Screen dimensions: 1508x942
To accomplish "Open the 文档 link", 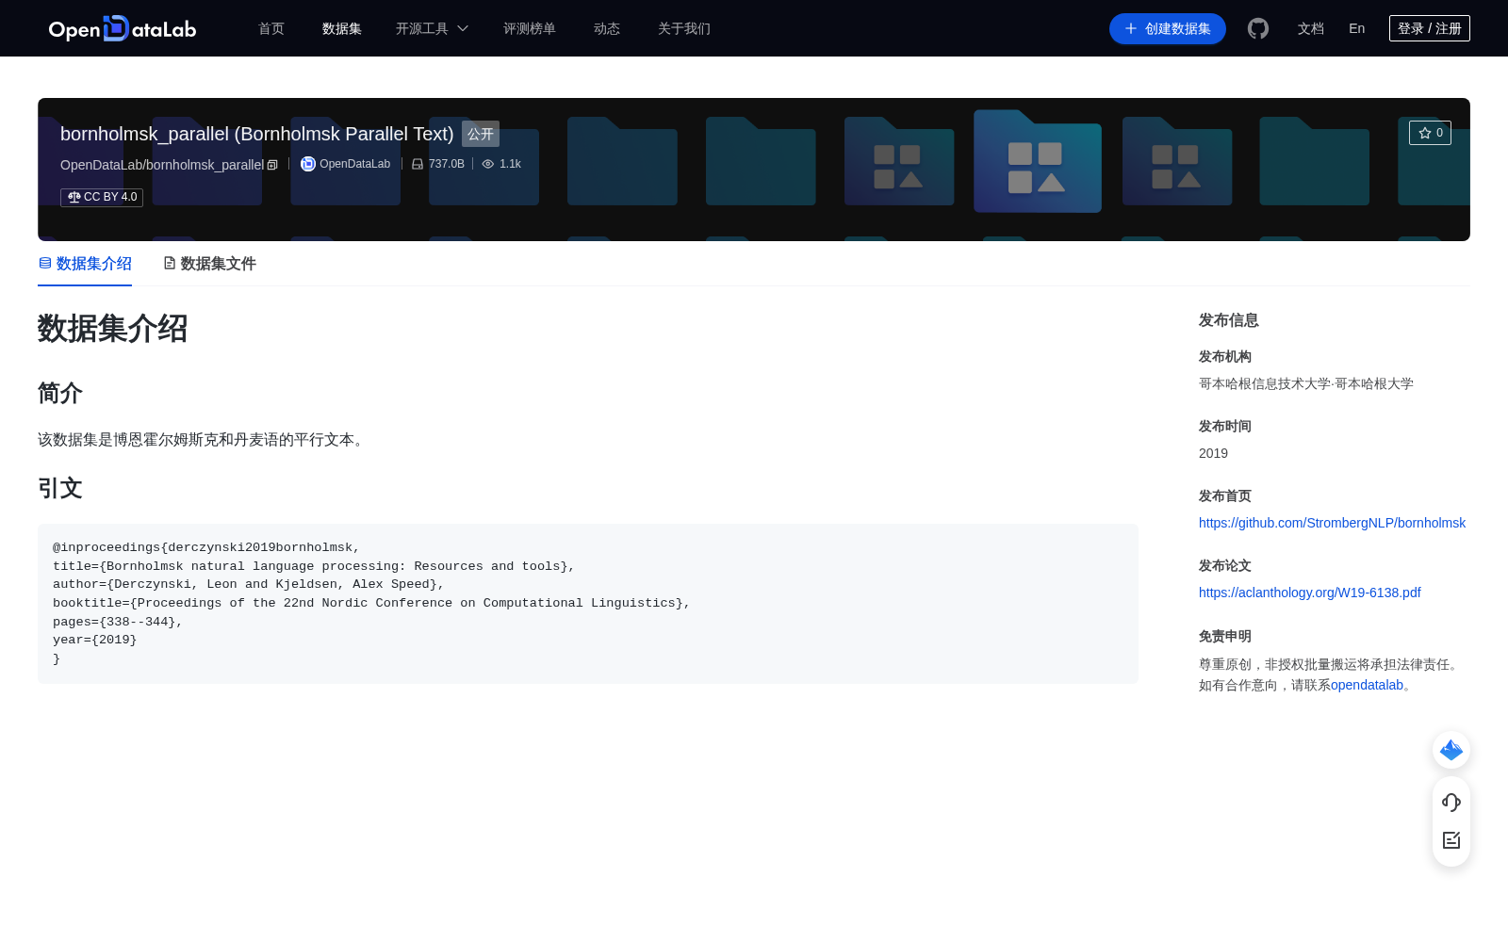I will pyautogui.click(x=1310, y=28).
